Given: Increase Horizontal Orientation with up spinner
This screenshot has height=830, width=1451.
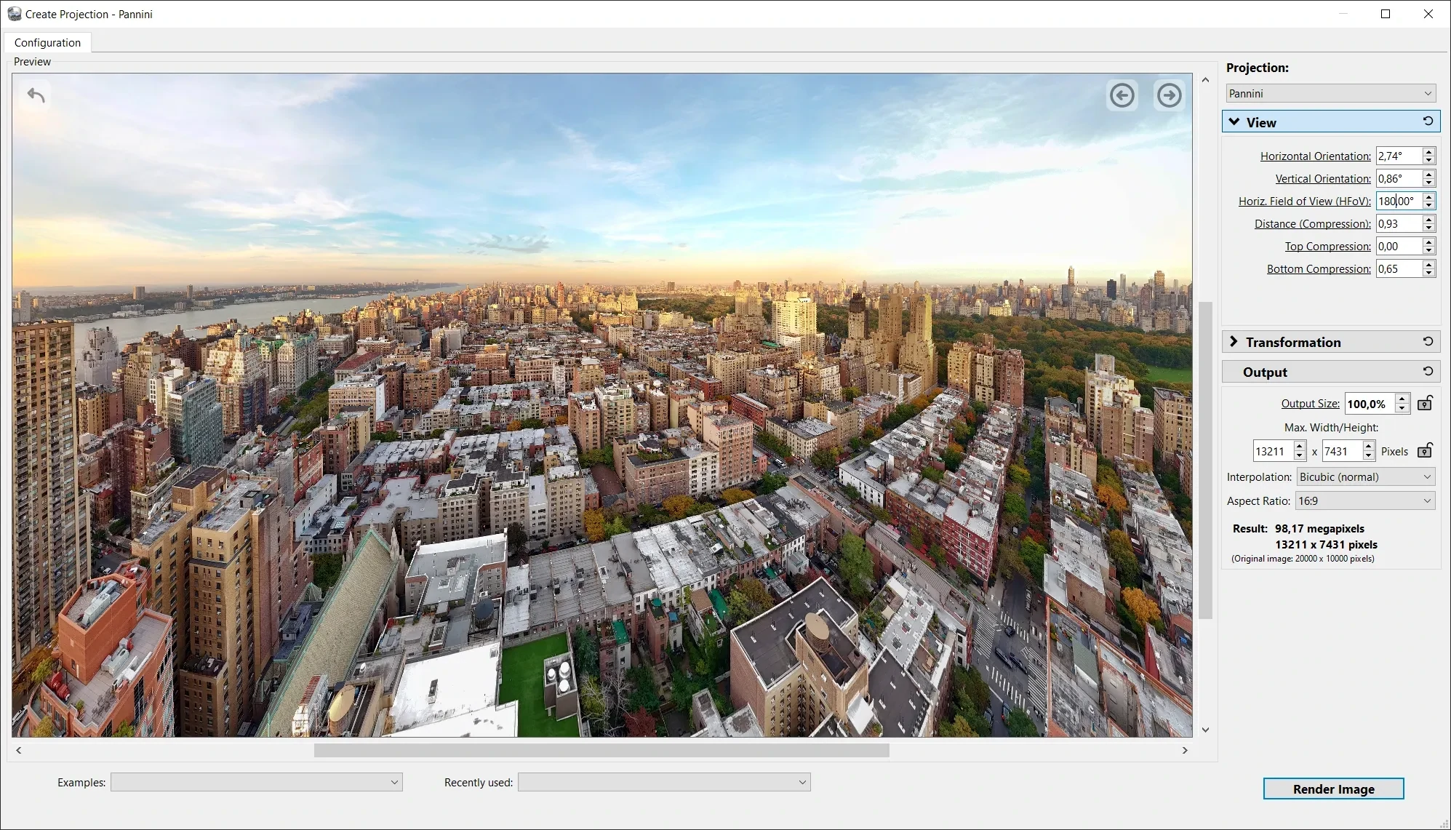Looking at the screenshot, I should [1428, 151].
